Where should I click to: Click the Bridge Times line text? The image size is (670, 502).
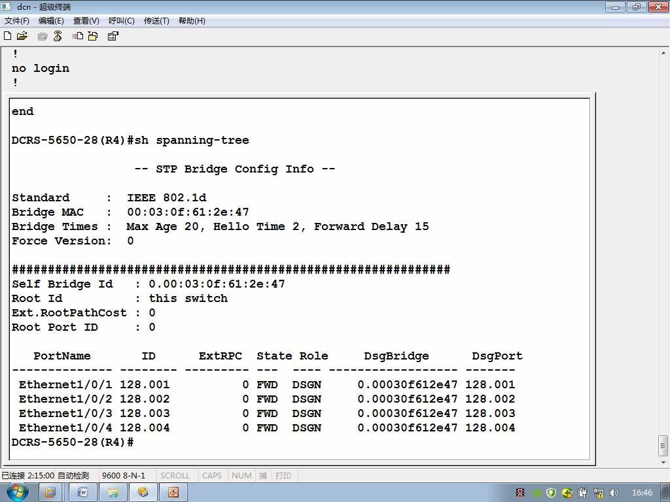click(220, 226)
